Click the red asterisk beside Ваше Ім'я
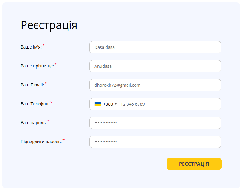242x191 pixels. pos(44,46)
